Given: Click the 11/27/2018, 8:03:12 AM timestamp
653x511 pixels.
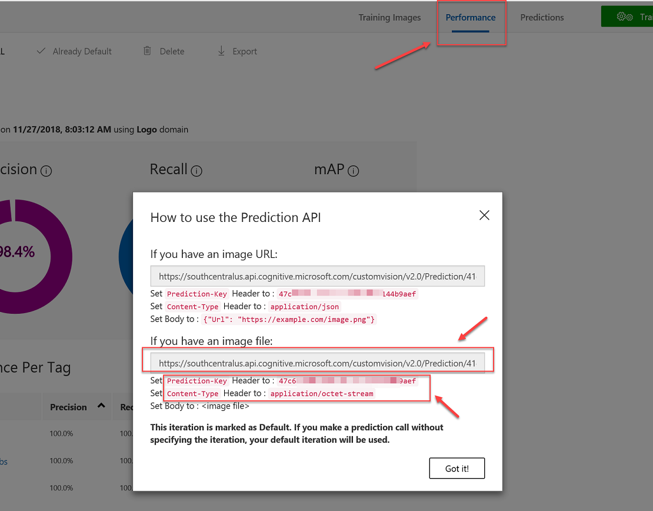Looking at the screenshot, I should point(62,130).
